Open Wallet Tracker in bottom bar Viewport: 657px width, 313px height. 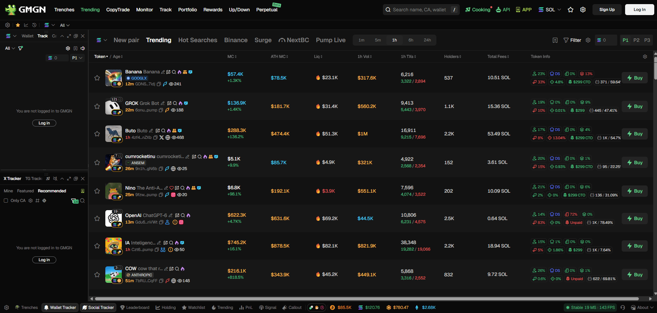click(60, 308)
